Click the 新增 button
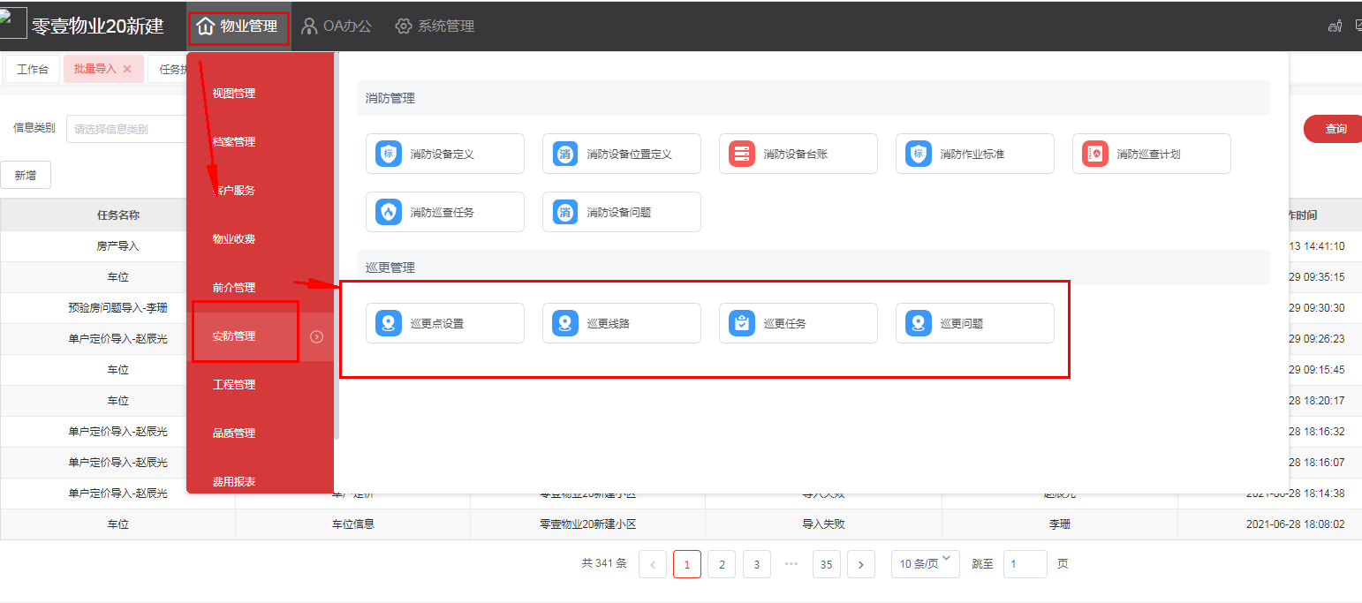1362x603 pixels. [26, 176]
